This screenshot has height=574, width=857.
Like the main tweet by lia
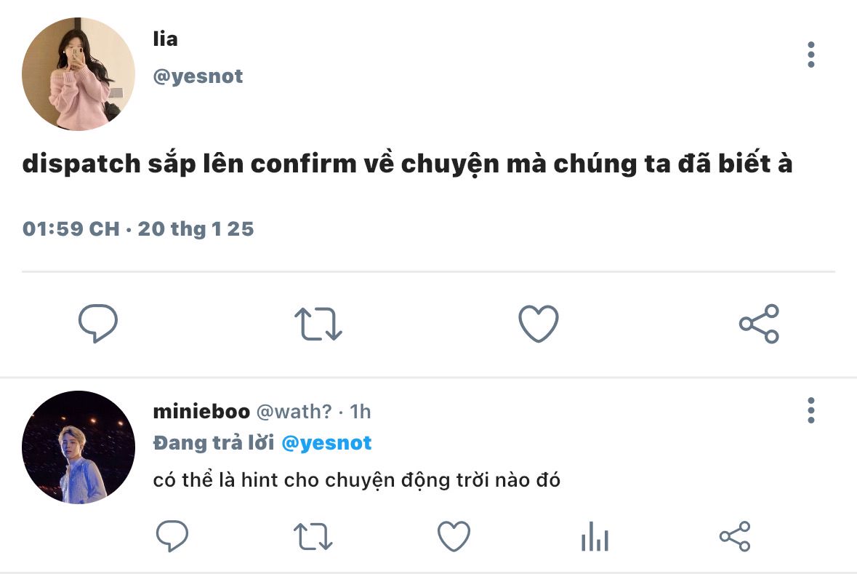click(x=539, y=324)
